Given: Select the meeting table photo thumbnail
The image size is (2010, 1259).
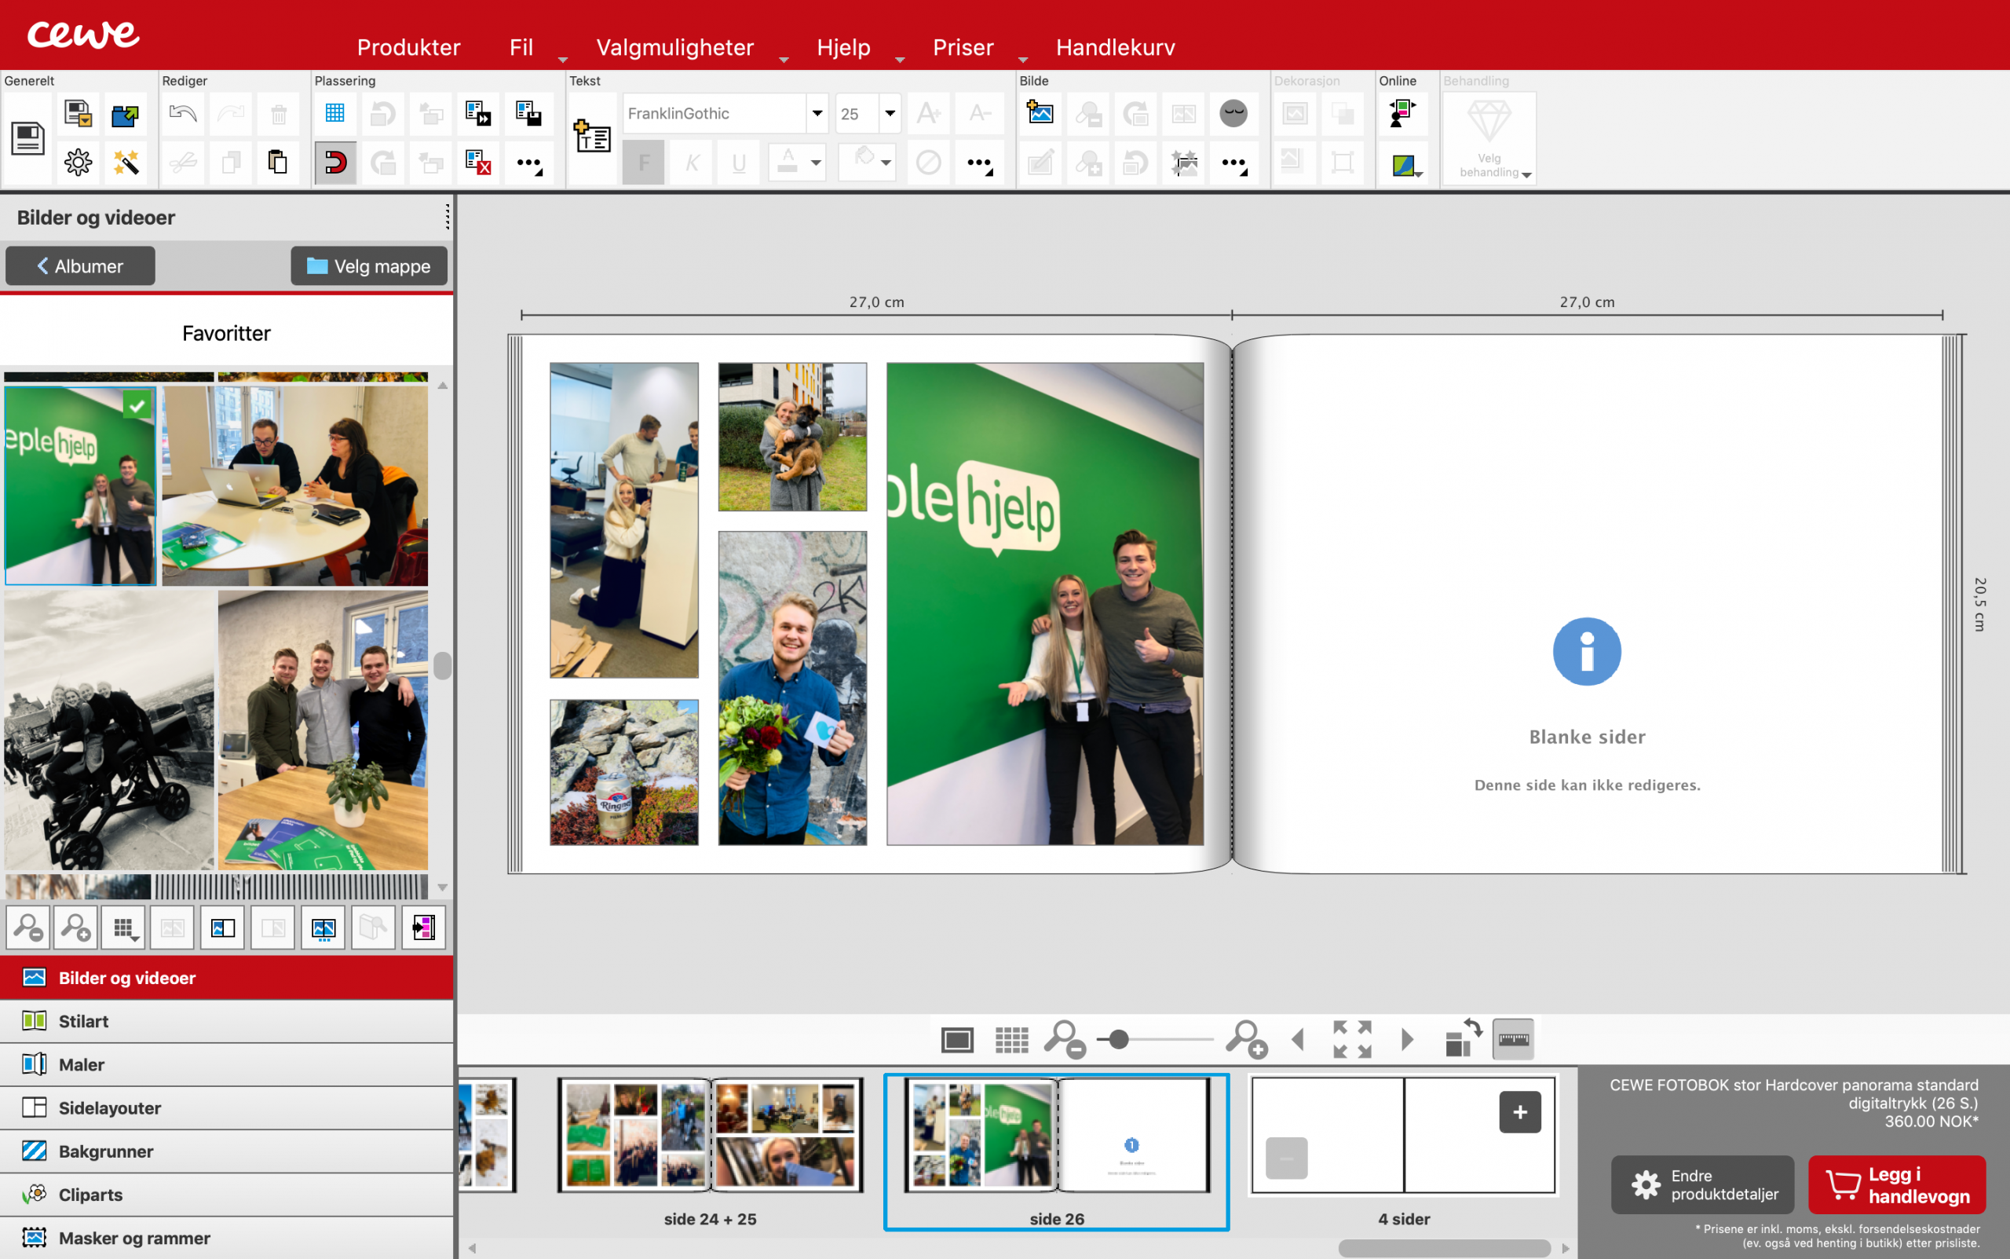Looking at the screenshot, I should (294, 485).
